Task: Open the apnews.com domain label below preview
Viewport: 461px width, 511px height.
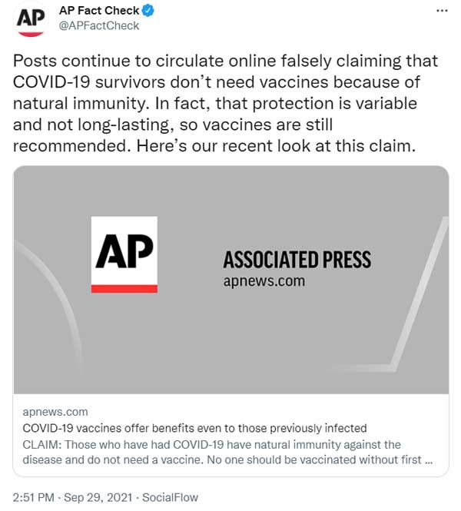Action: [55, 412]
